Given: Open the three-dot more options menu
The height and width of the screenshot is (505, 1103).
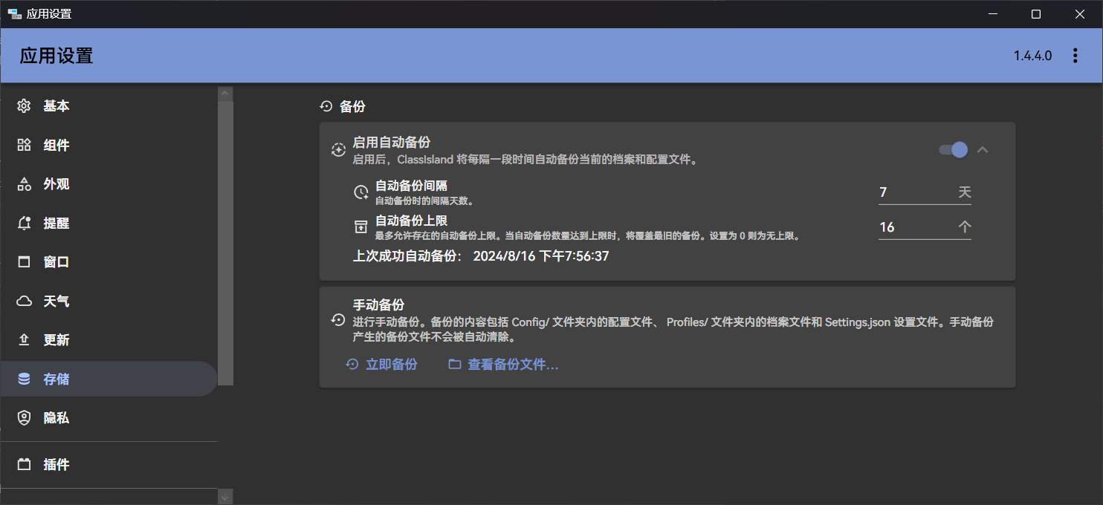Looking at the screenshot, I should pyautogui.click(x=1075, y=56).
